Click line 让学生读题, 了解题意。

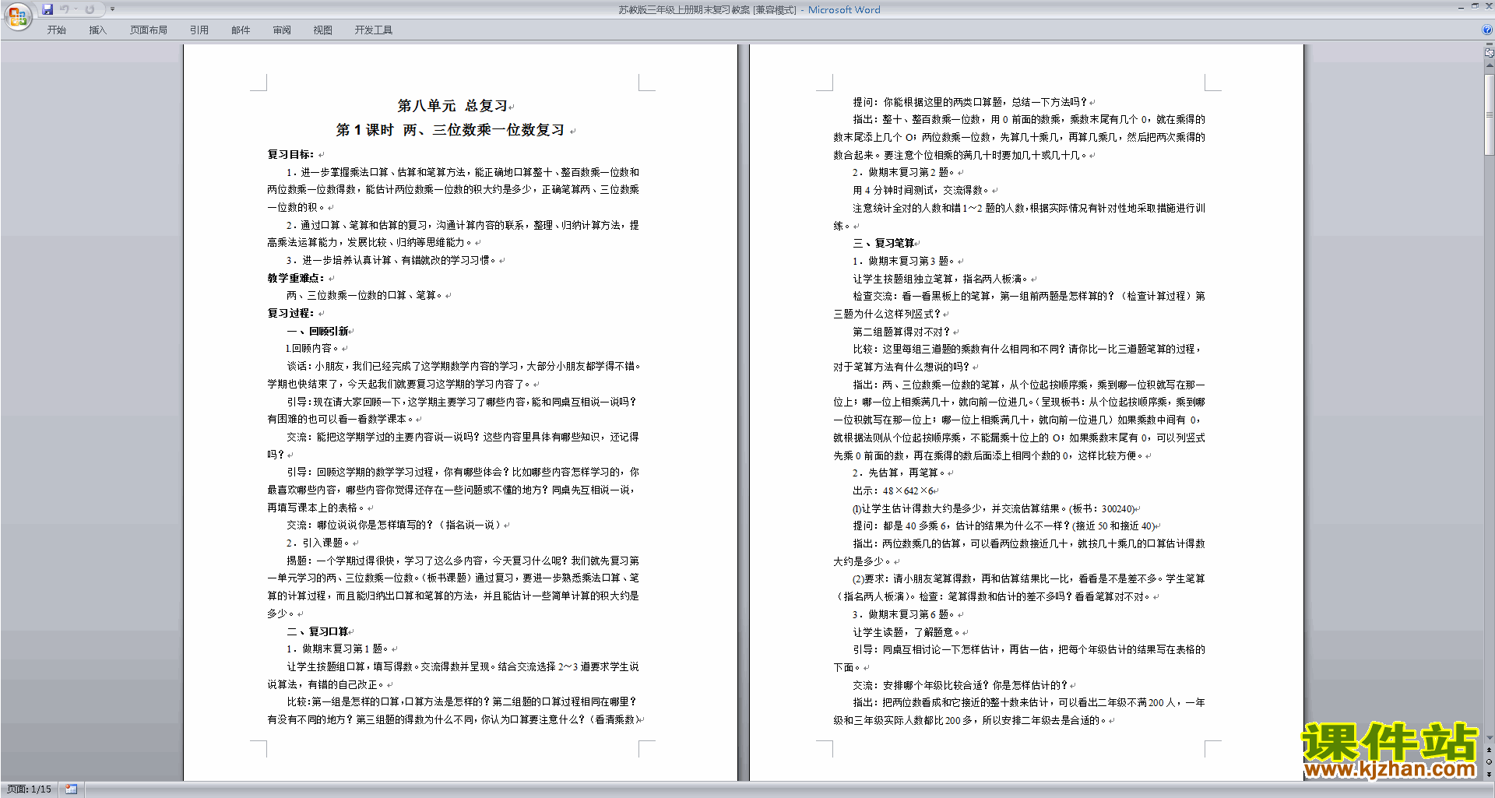(907, 632)
